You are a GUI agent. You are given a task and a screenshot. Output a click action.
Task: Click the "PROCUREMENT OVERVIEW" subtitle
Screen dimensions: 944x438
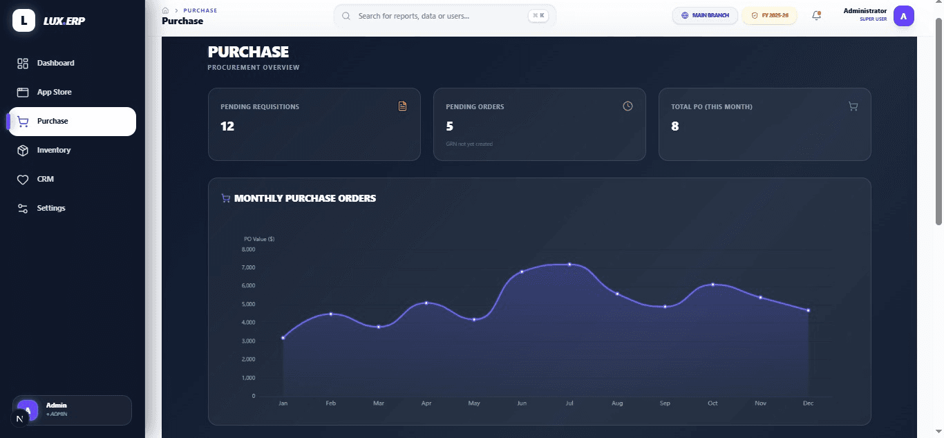coord(254,68)
